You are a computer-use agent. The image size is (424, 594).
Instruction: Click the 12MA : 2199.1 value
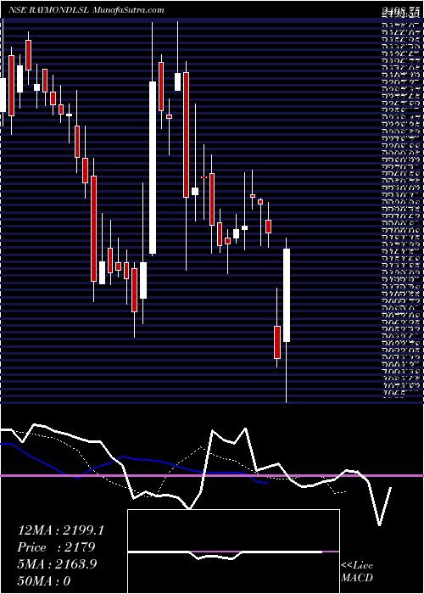click(x=60, y=530)
